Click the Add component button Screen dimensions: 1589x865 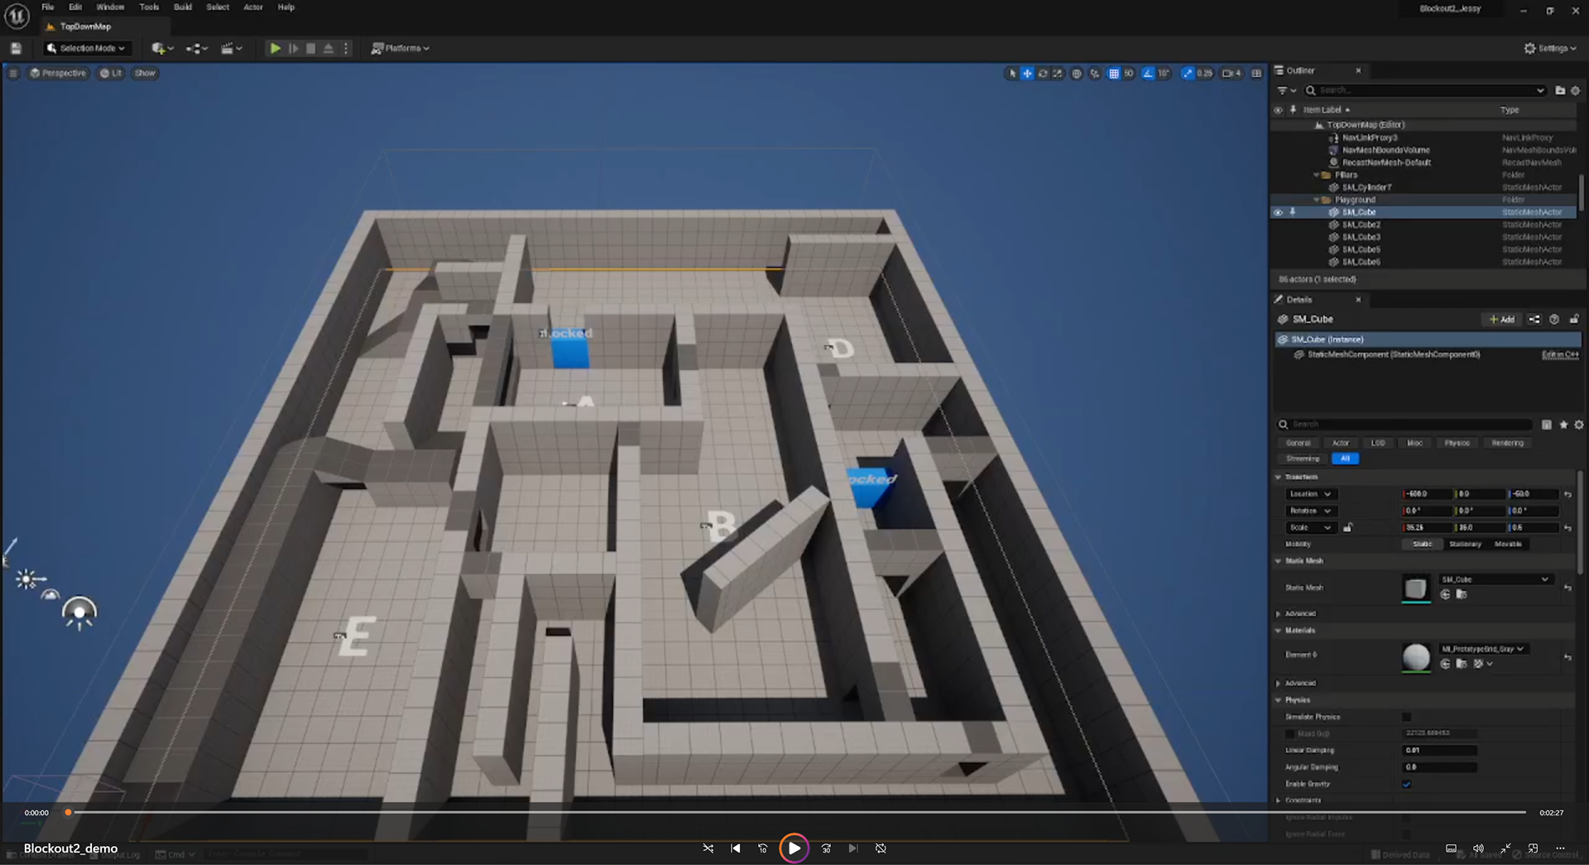pyautogui.click(x=1502, y=320)
